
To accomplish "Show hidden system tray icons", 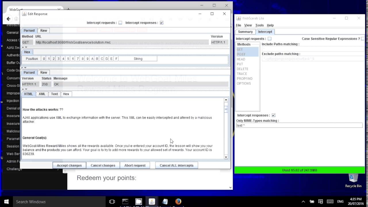I will [x=303, y=202].
